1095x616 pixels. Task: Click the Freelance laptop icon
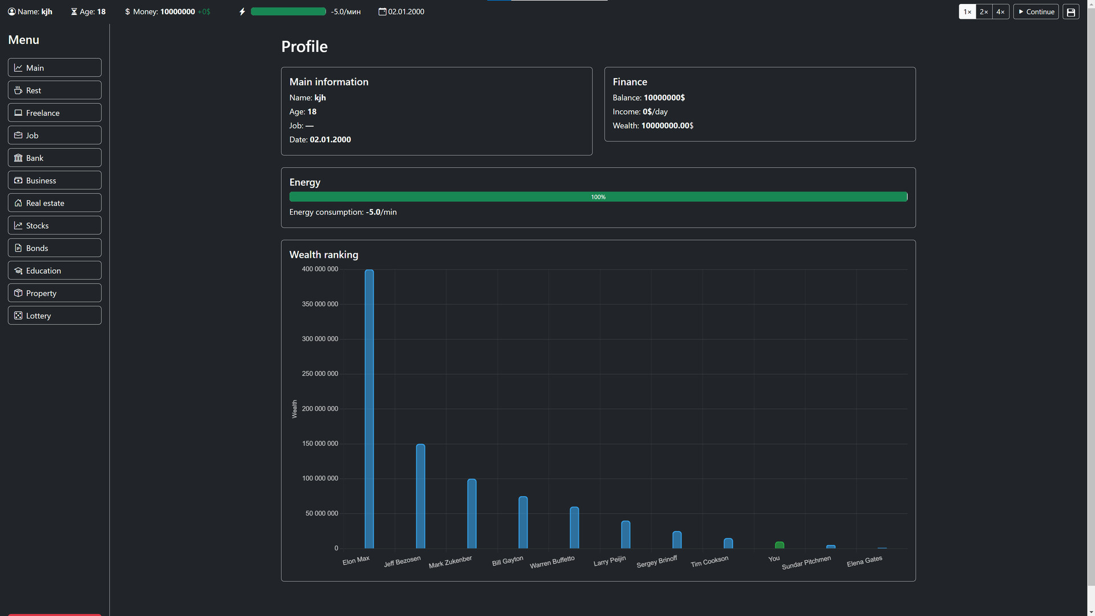18,113
